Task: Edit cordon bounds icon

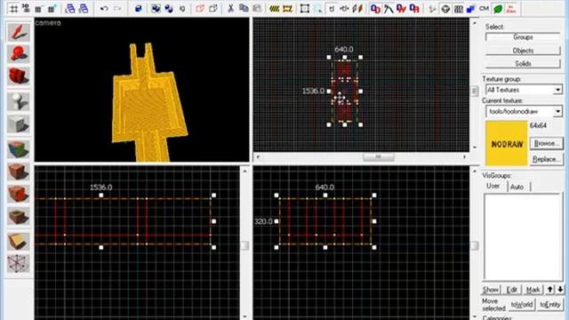Action: pyautogui.click(x=287, y=8)
